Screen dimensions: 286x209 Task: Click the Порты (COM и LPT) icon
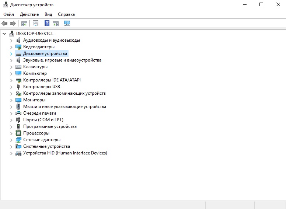(18, 120)
